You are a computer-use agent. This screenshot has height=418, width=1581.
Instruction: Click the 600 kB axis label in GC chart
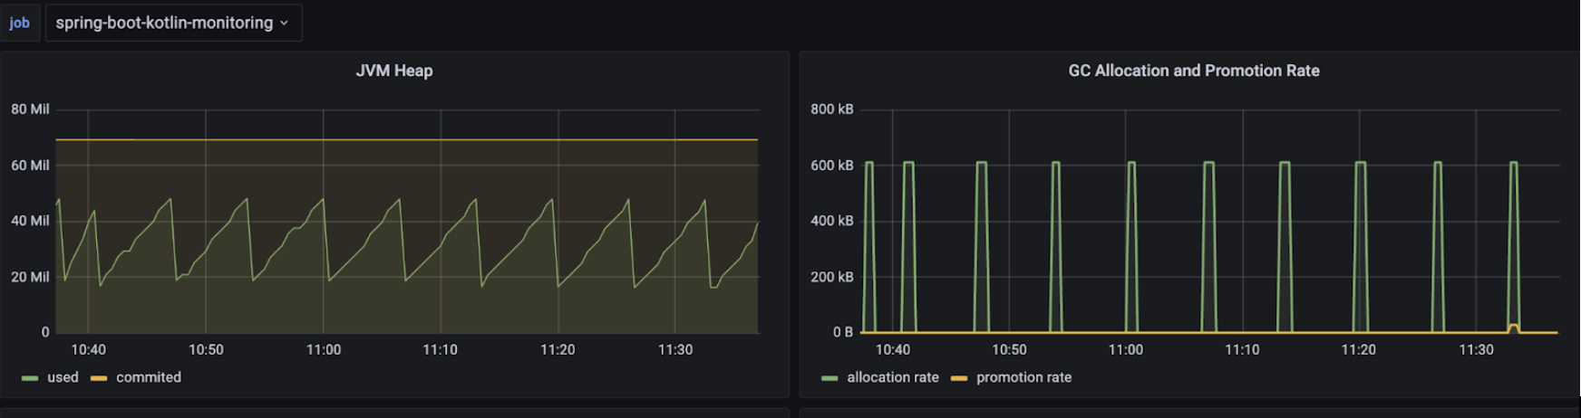832,166
